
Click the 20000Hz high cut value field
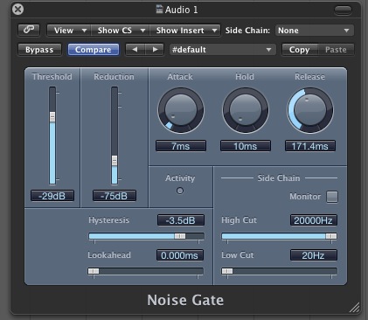pos(314,220)
